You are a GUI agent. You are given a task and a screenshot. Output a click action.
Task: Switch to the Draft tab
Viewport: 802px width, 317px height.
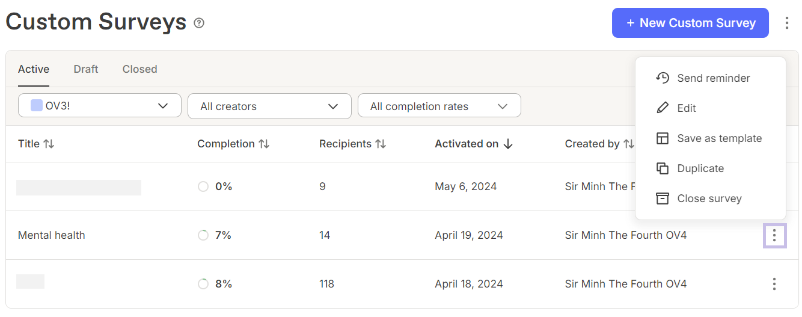coord(86,69)
